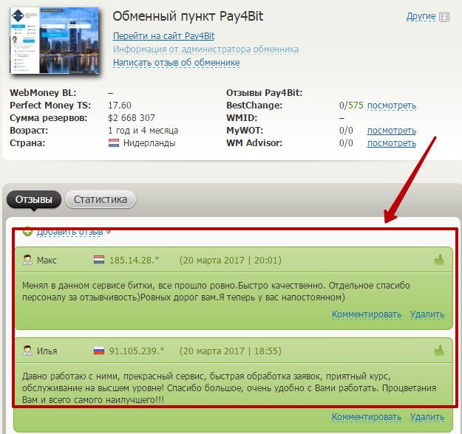The height and width of the screenshot is (434, 462).
Task: Click the thumbs-up icon in Илья review
Action: (439, 351)
